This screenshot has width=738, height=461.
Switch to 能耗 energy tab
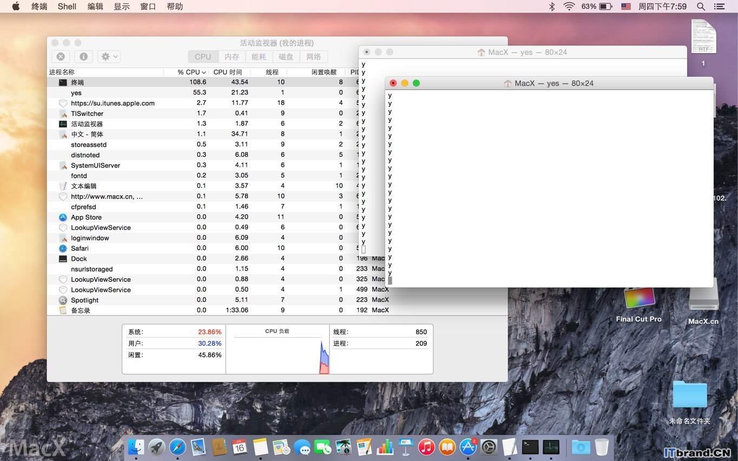point(259,57)
